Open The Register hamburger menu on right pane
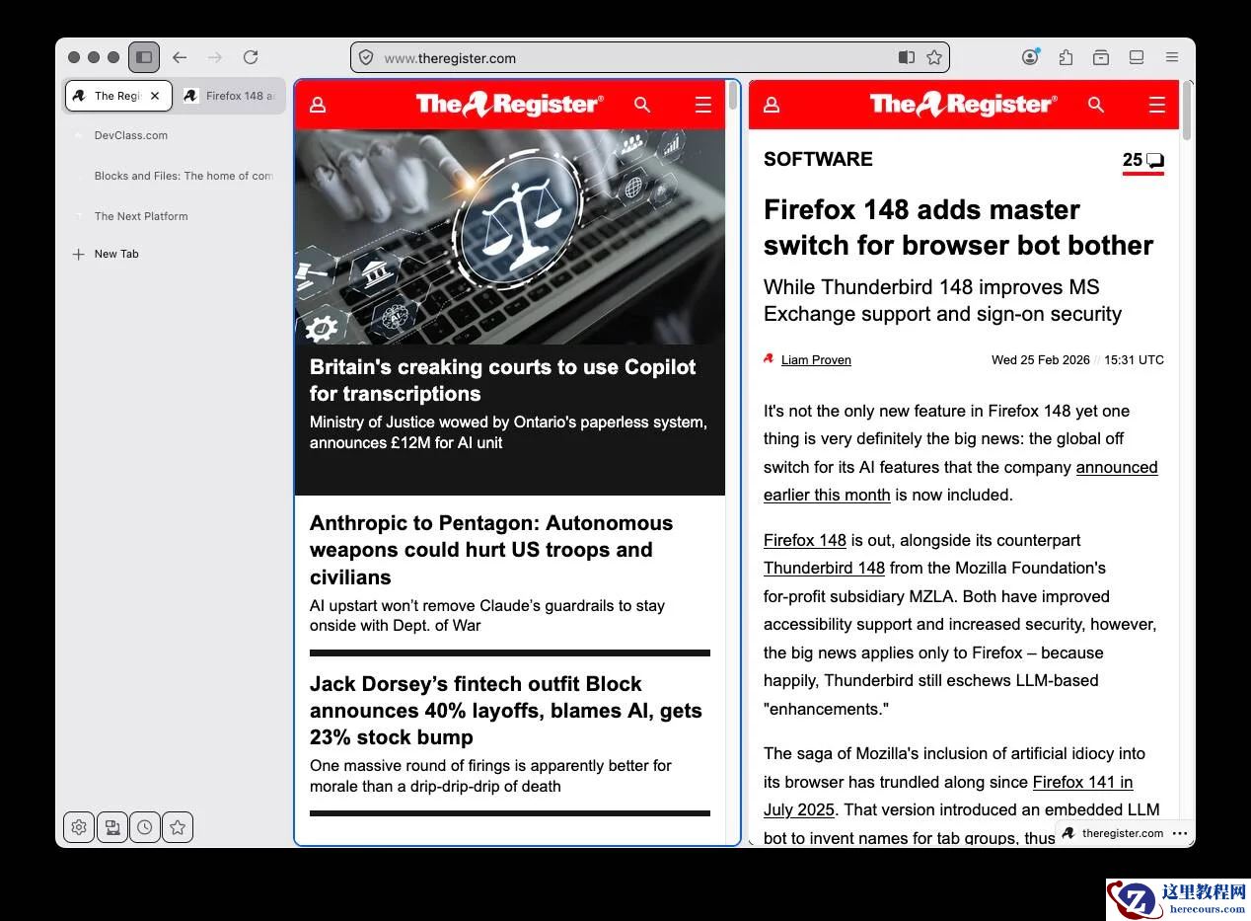Viewport: 1251px width, 921px height. click(x=1155, y=104)
